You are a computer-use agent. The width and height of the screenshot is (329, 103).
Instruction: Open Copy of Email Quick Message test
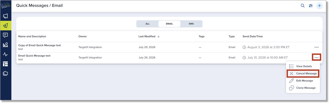[x=39, y=45]
